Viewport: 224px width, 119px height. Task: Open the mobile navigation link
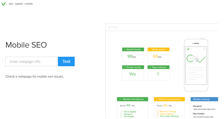tap(29, 4)
